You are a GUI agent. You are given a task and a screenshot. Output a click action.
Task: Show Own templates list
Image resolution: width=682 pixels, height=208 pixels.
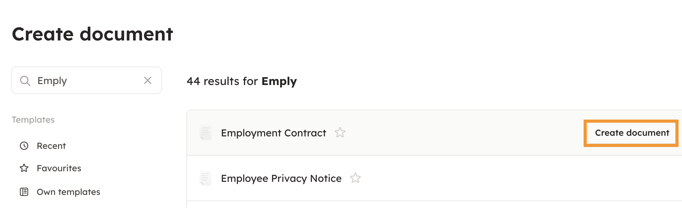point(68,192)
